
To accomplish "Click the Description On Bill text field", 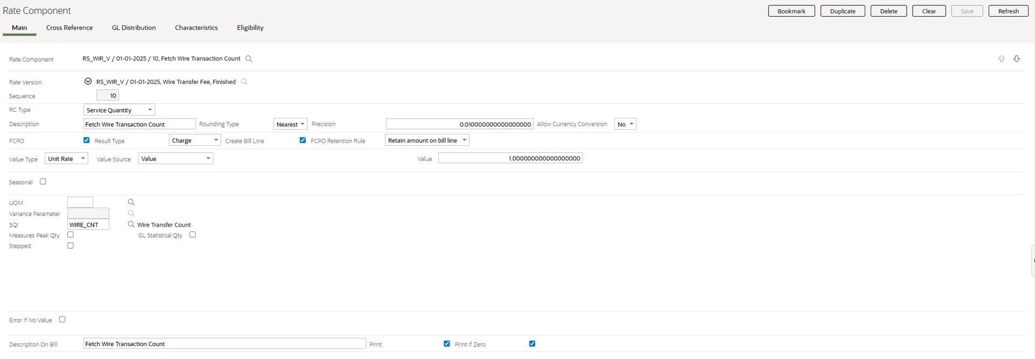I will 224,344.
